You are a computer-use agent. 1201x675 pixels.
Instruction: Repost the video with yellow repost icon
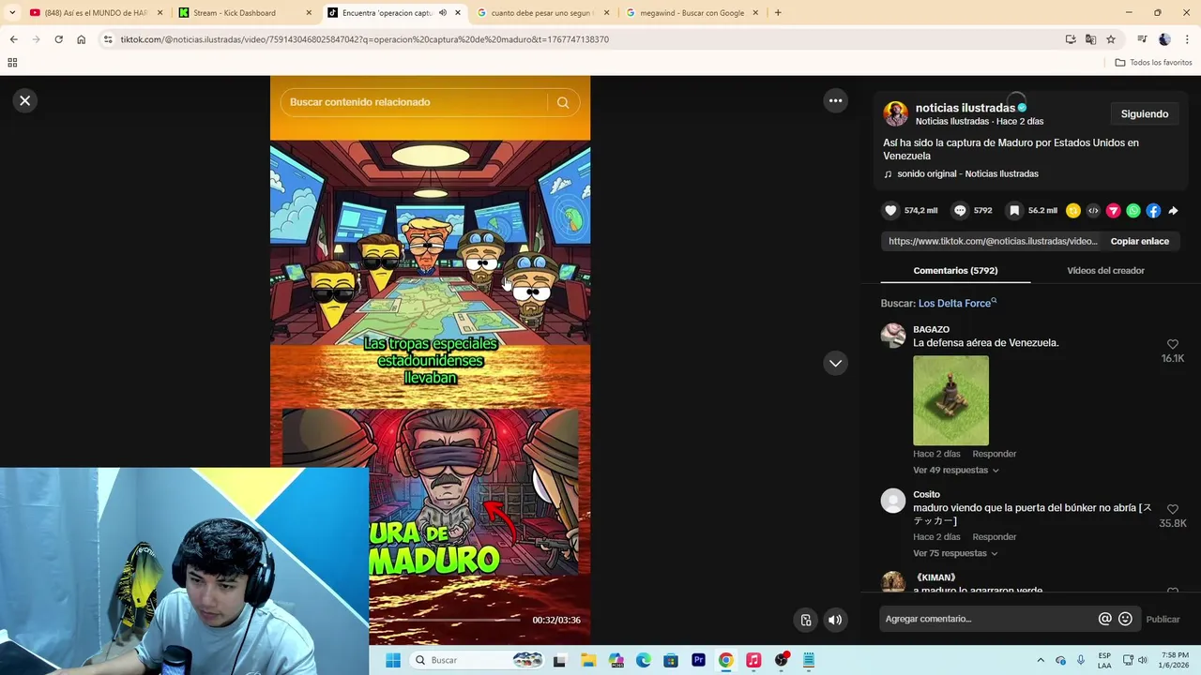coord(1073,211)
